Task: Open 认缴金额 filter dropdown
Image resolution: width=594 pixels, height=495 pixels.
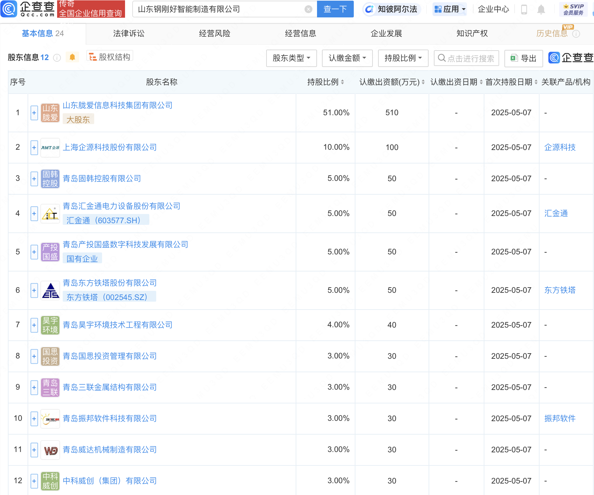Action: pyautogui.click(x=347, y=58)
